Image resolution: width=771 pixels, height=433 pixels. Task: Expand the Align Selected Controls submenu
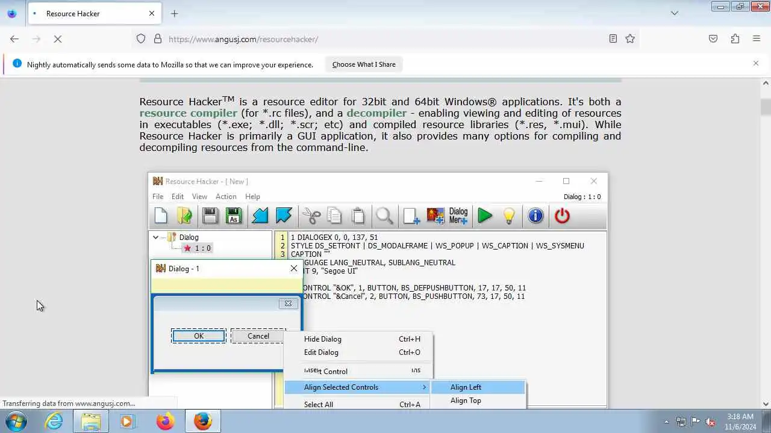(358, 387)
